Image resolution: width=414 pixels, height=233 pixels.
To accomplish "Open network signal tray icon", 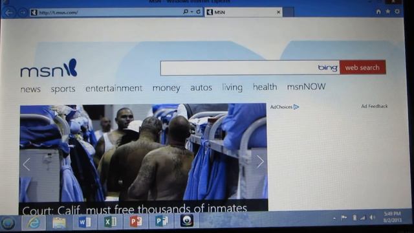I will (x=363, y=217).
